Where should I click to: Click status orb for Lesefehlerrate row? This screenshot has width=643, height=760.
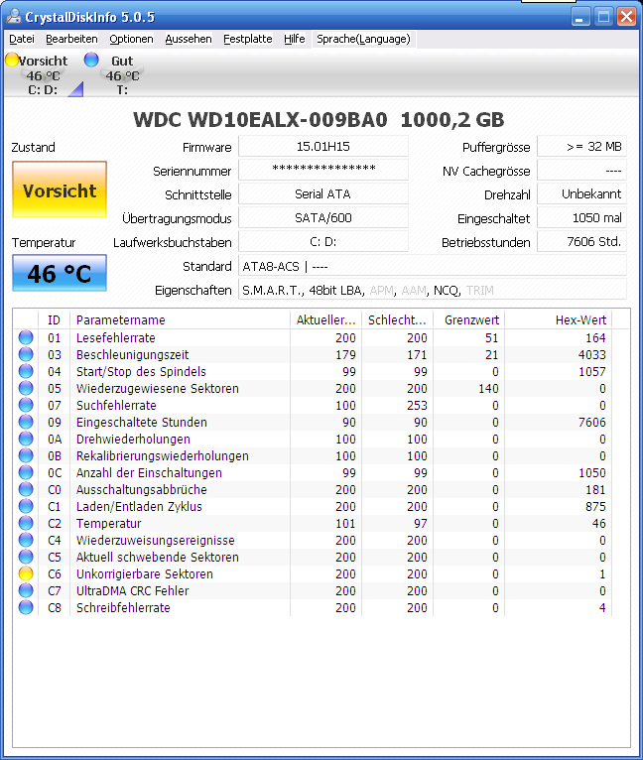(26, 337)
